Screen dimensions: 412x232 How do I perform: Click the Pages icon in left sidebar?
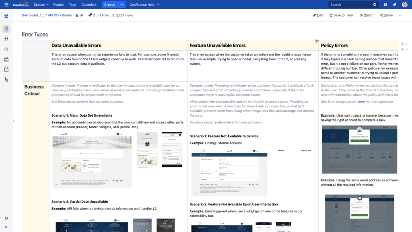coord(6,29)
